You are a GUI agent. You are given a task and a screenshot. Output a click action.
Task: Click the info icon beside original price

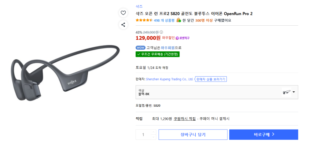161,32
